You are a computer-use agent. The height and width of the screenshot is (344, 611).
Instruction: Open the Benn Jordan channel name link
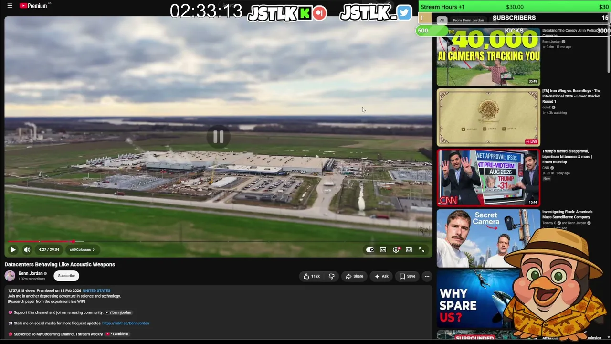(31, 273)
